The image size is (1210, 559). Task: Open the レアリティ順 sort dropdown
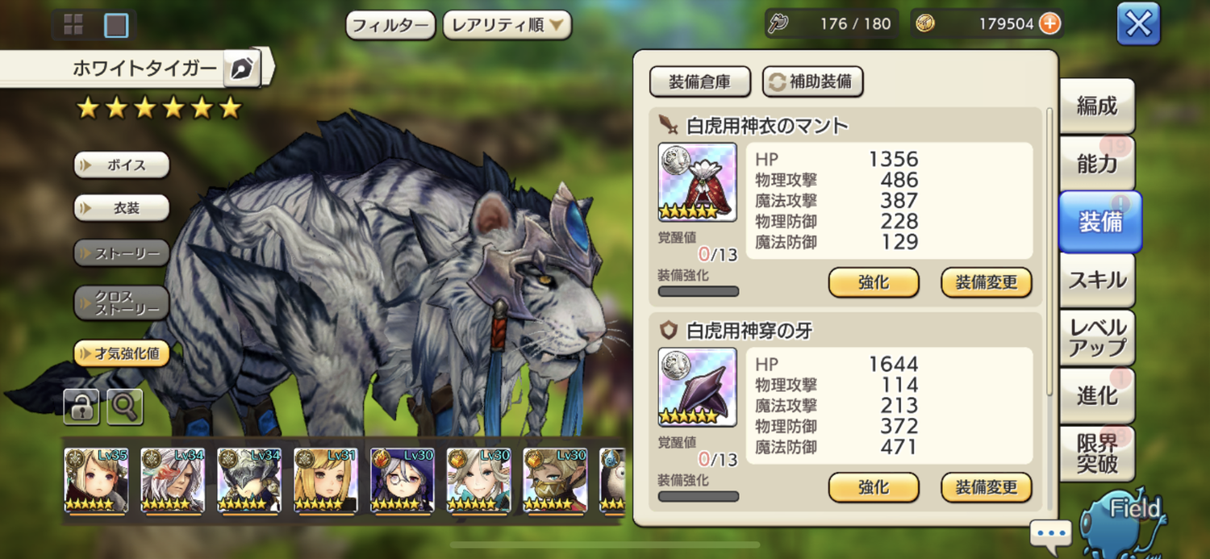point(507,25)
